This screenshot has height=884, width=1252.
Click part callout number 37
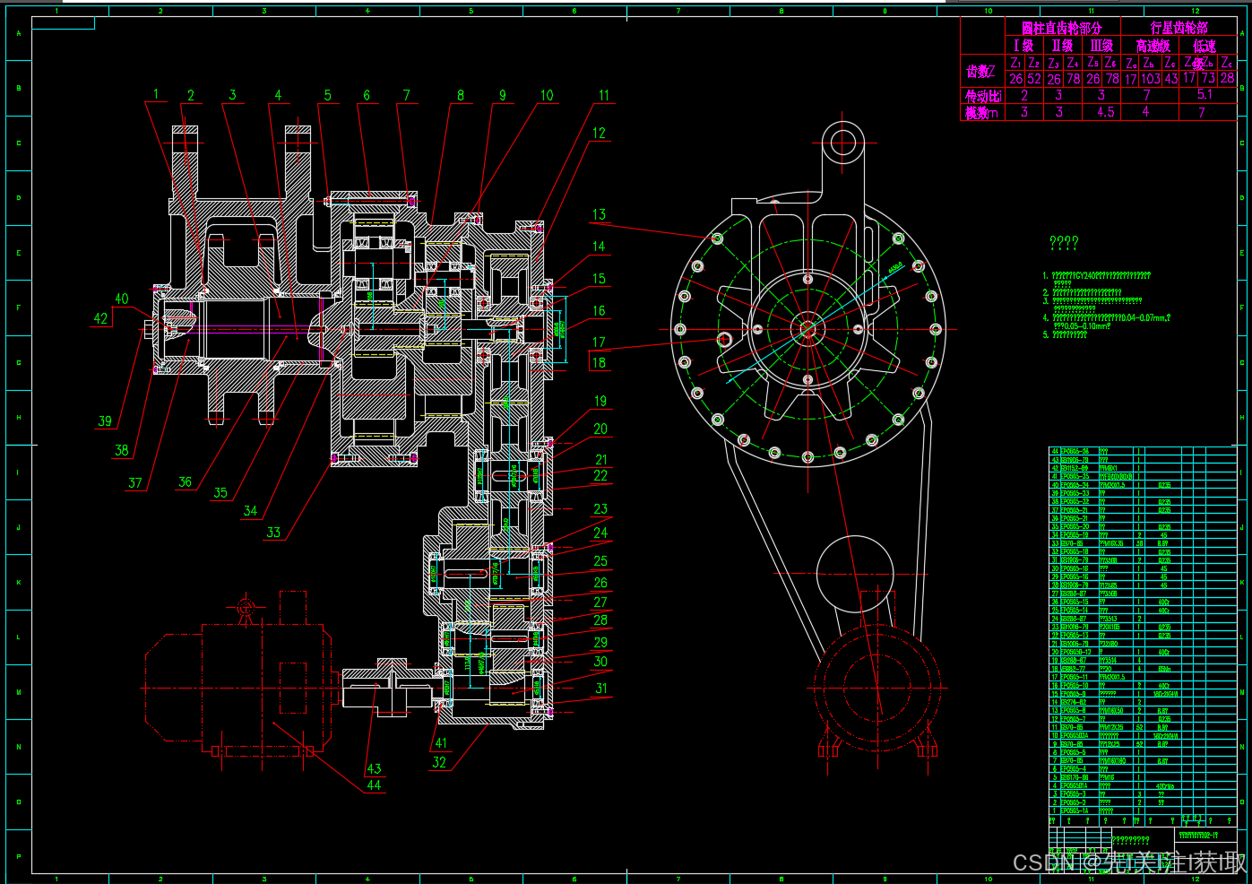[135, 483]
